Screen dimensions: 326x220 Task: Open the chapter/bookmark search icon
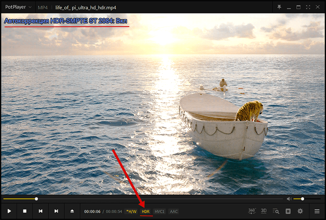pos(276,211)
